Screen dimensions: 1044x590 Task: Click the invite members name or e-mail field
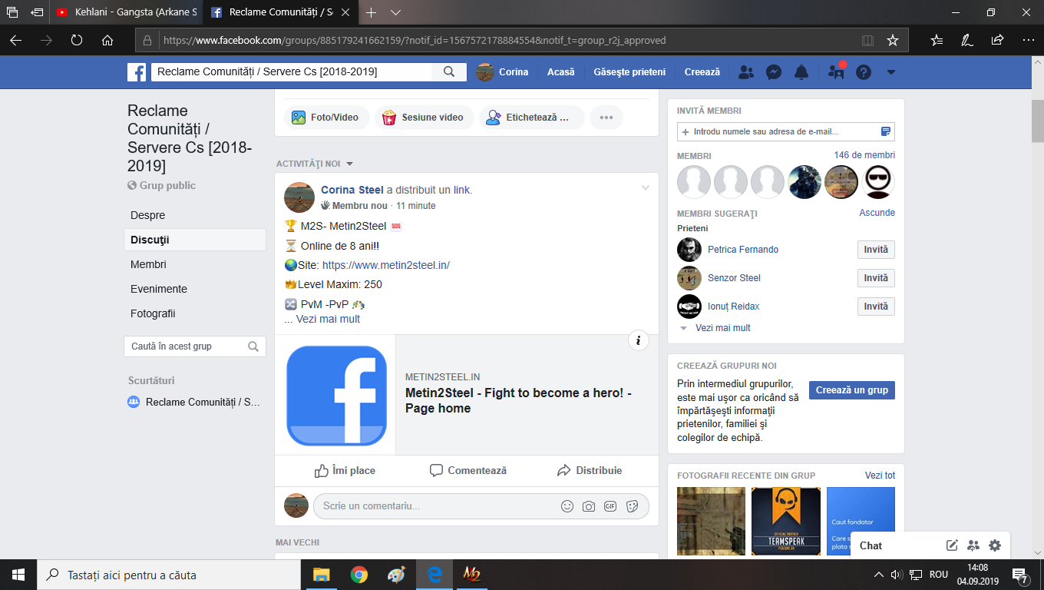click(x=786, y=132)
